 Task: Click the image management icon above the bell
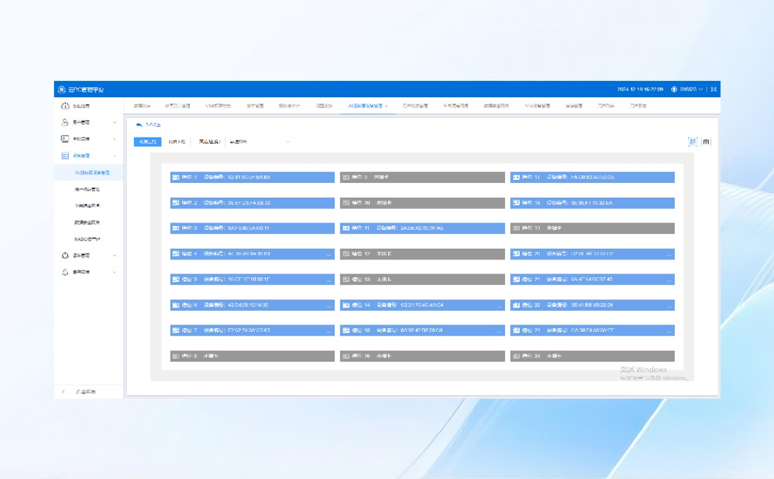65,255
